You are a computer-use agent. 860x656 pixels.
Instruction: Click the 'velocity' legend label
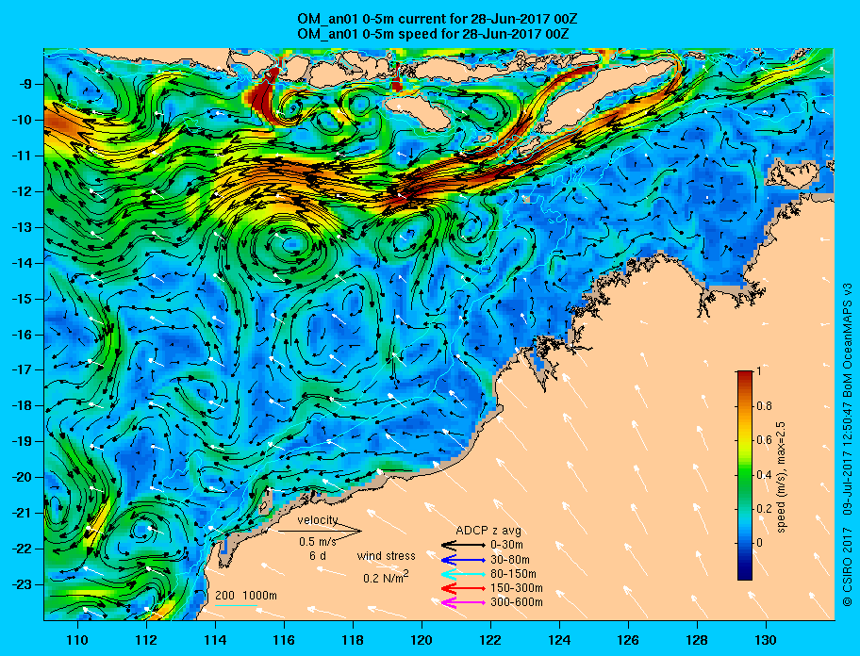click(318, 519)
